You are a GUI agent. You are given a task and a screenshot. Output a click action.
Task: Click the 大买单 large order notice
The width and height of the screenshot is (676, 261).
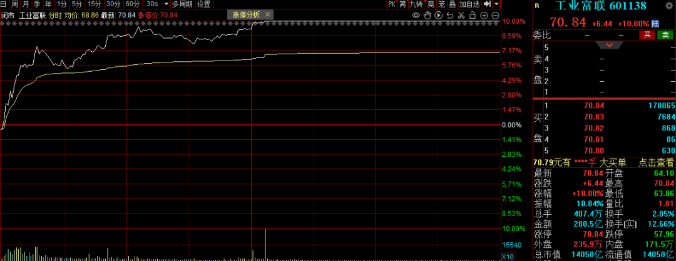[x=612, y=162]
